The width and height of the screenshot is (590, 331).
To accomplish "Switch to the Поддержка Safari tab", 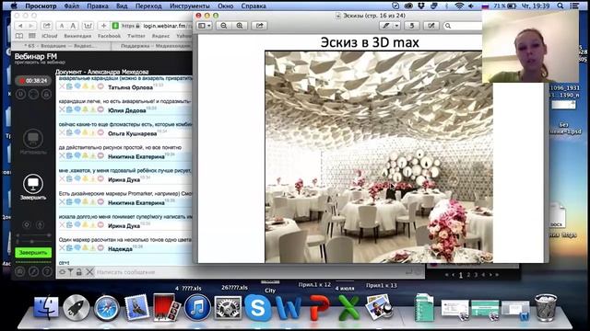I will click(x=152, y=46).
